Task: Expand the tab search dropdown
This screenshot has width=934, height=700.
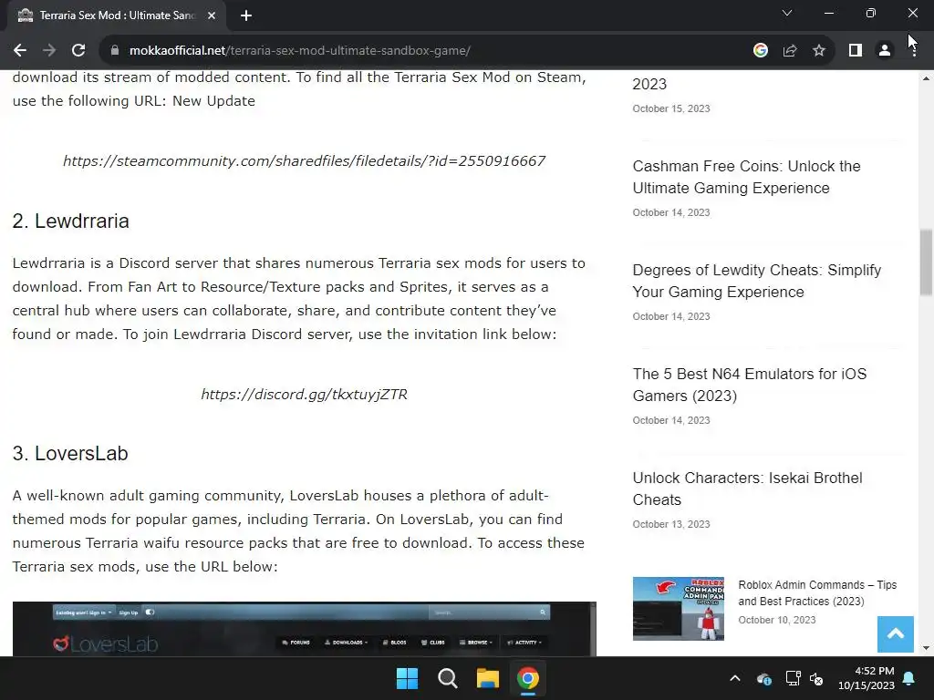Action: coord(787,13)
